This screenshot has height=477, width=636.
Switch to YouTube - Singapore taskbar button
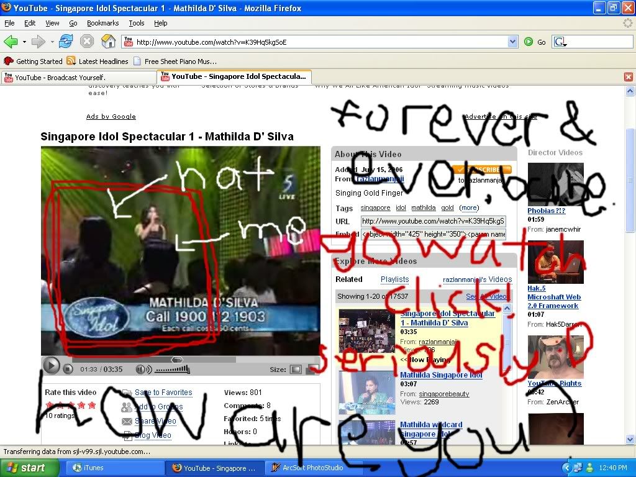tap(215, 468)
